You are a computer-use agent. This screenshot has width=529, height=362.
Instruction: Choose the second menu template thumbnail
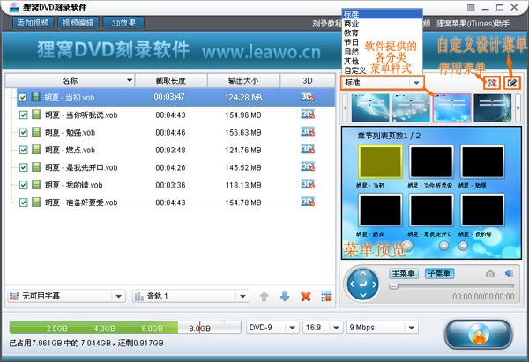click(411, 107)
